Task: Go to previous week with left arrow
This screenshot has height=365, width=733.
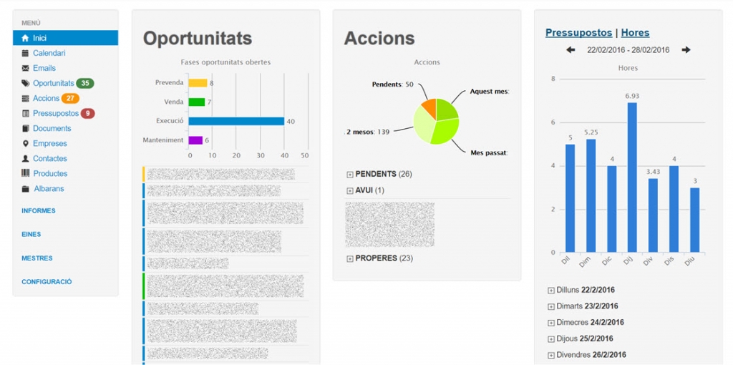Action: tap(571, 50)
